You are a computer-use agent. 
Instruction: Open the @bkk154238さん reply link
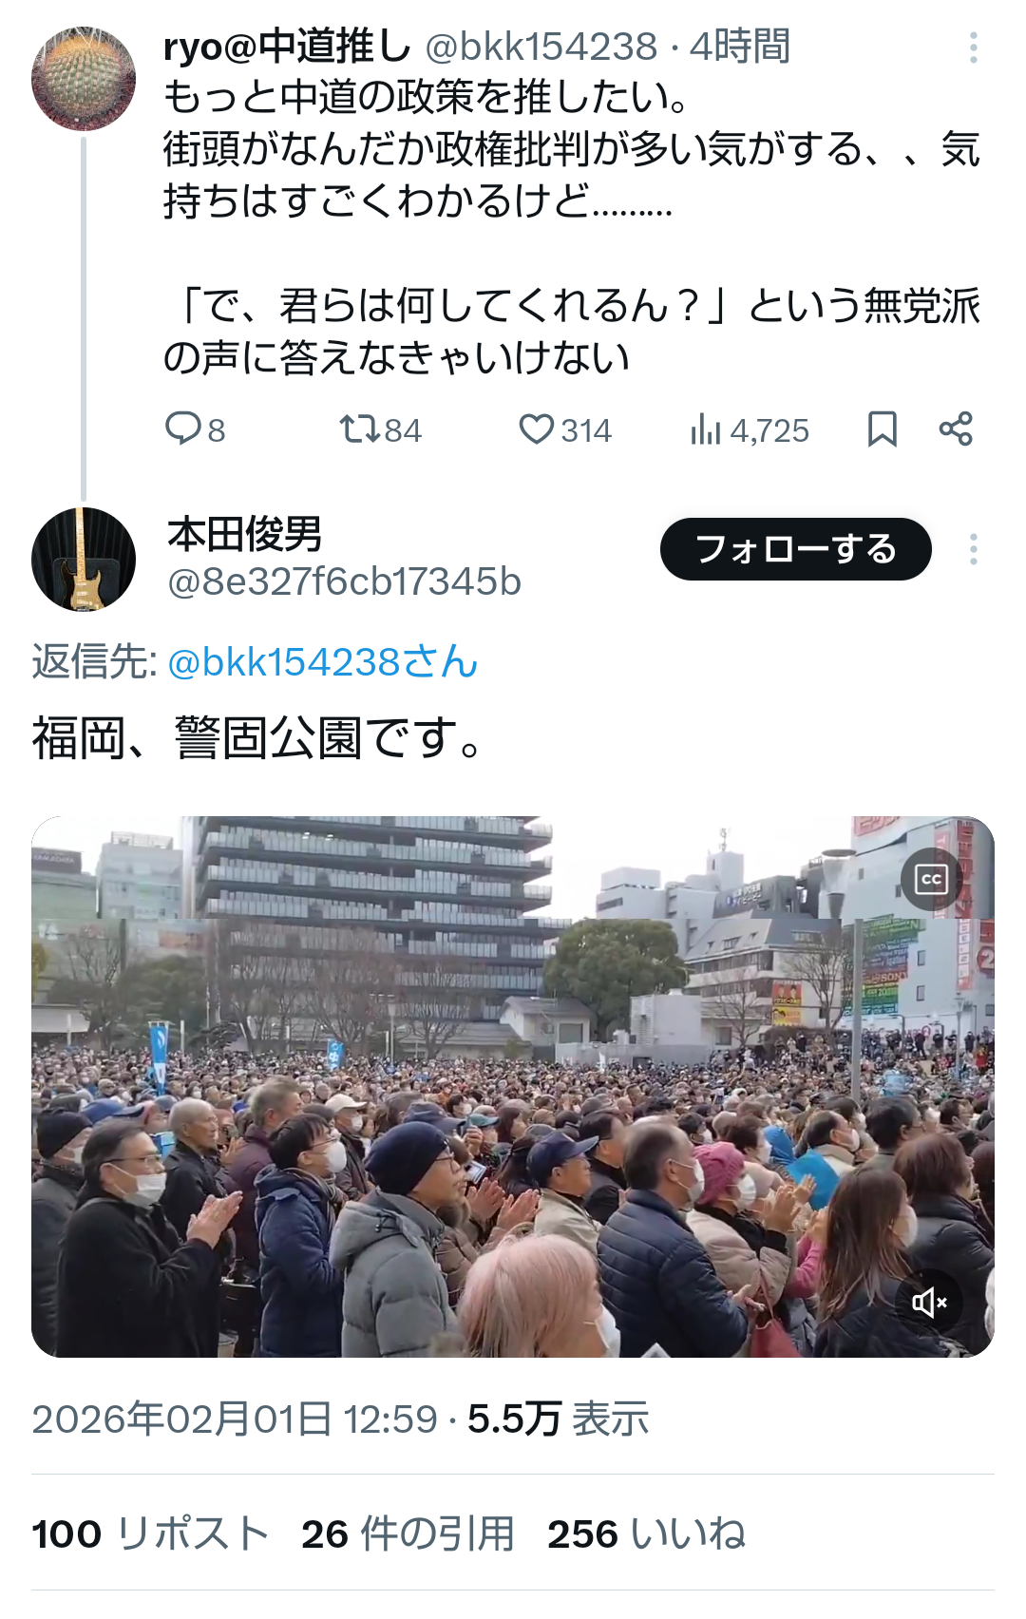click(323, 661)
